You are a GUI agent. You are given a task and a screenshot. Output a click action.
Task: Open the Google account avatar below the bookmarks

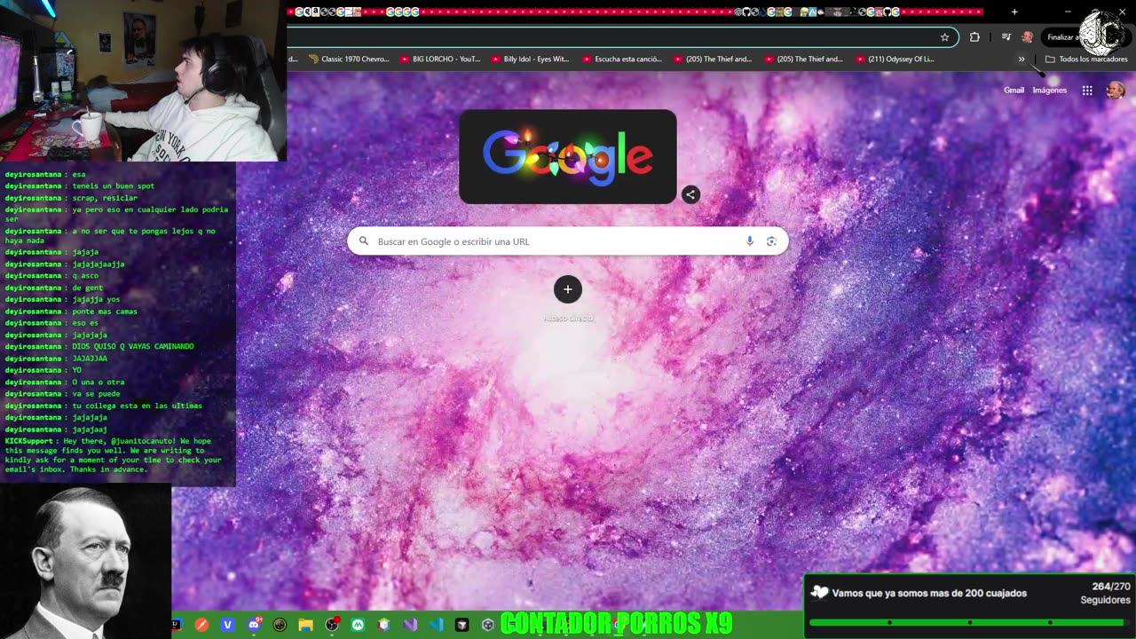(x=1116, y=91)
